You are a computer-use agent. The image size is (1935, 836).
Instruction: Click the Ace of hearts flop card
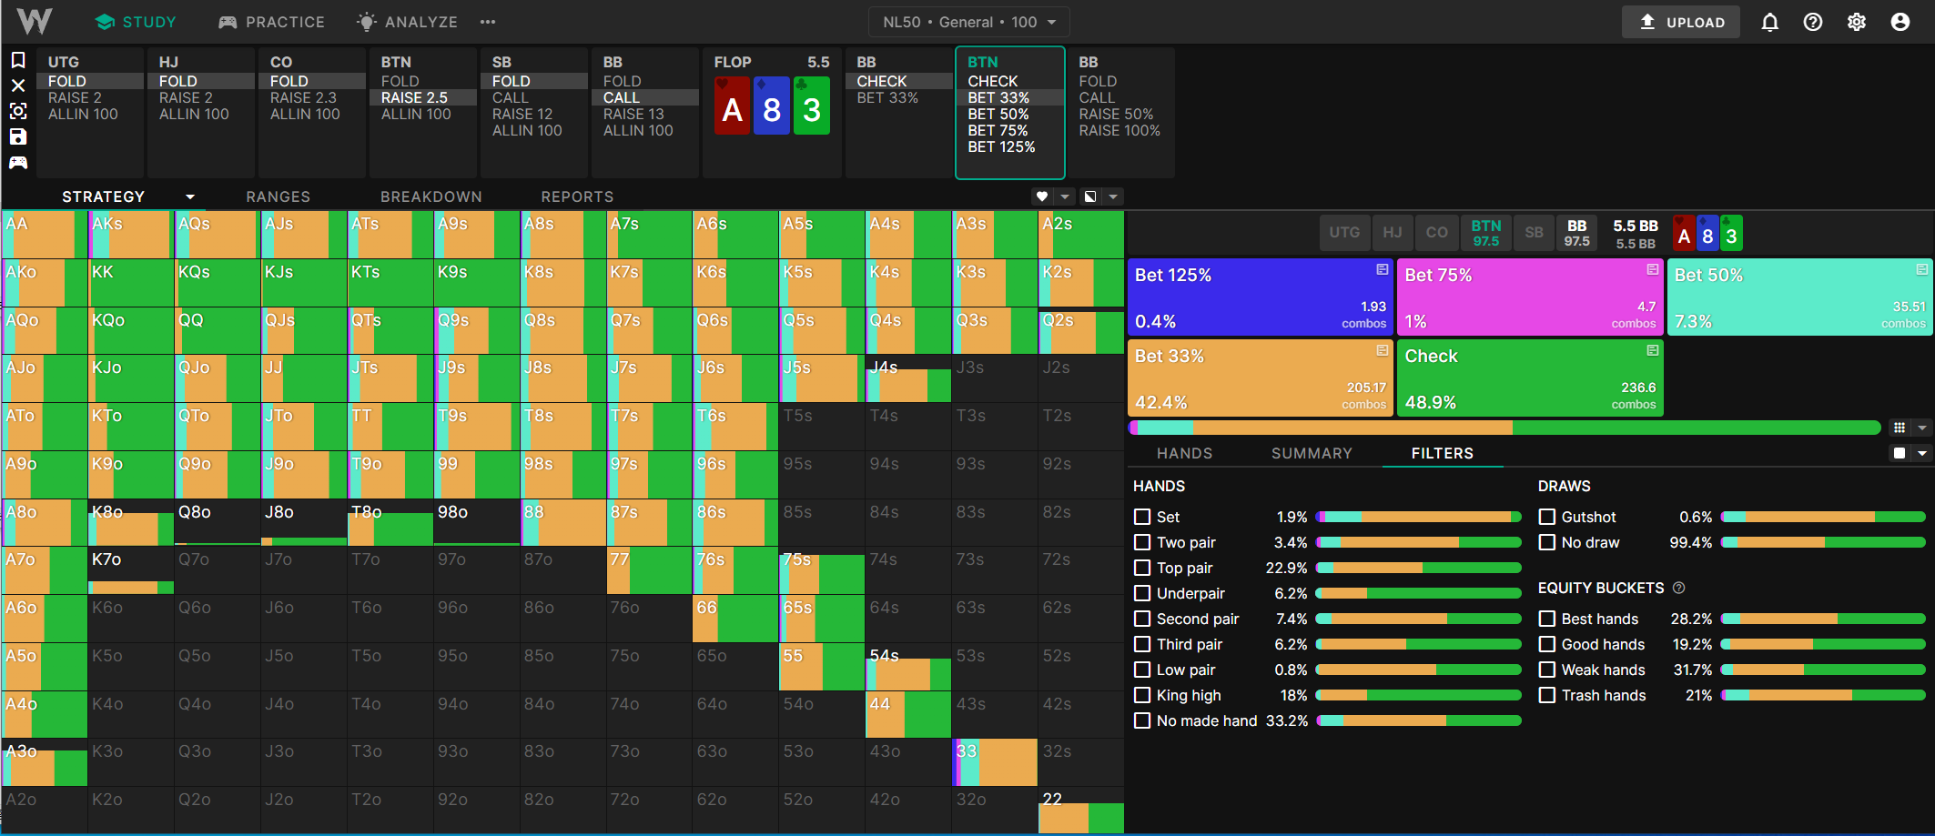pos(732,106)
